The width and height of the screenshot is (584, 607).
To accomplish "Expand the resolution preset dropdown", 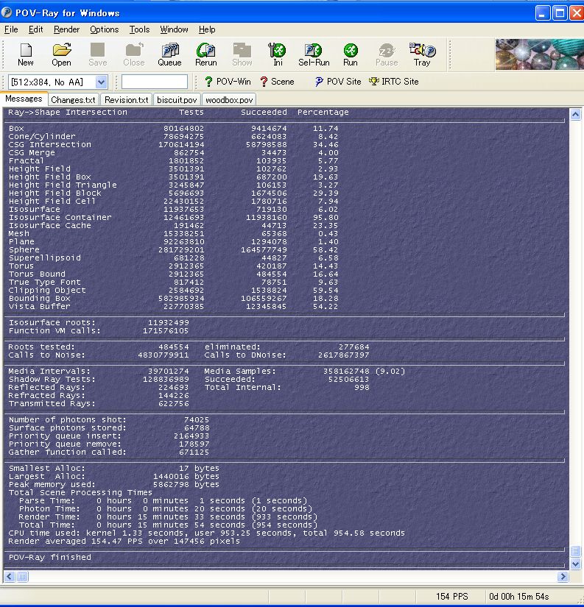I will click(x=101, y=82).
